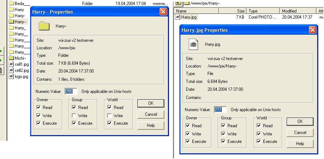Viewport: 324px width, 159px height.
Task: Click the logo.jpg file icon
Action: coord(11,76)
